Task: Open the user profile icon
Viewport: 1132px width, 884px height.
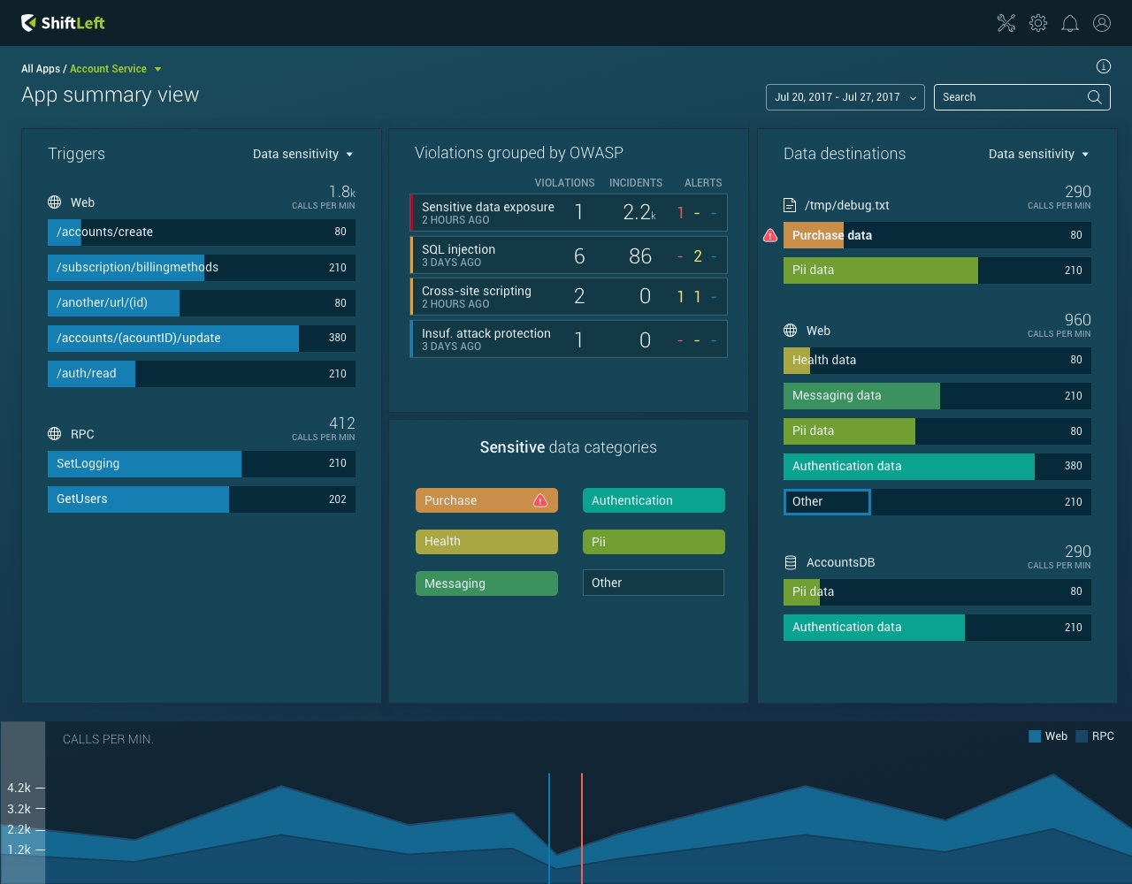Action: tap(1102, 23)
